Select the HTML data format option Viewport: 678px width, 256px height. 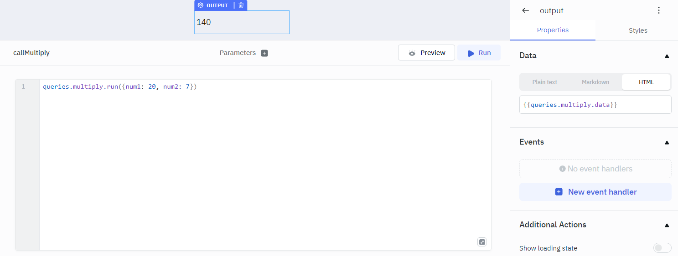646,82
